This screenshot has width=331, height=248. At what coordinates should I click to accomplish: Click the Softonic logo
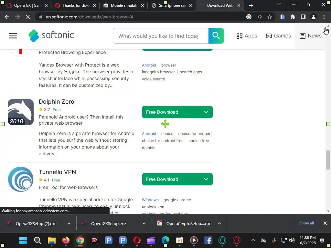coord(51,36)
